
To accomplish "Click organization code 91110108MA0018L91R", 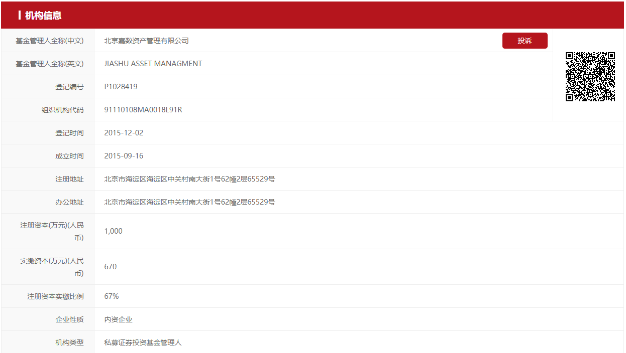I will pyautogui.click(x=143, y=110).
